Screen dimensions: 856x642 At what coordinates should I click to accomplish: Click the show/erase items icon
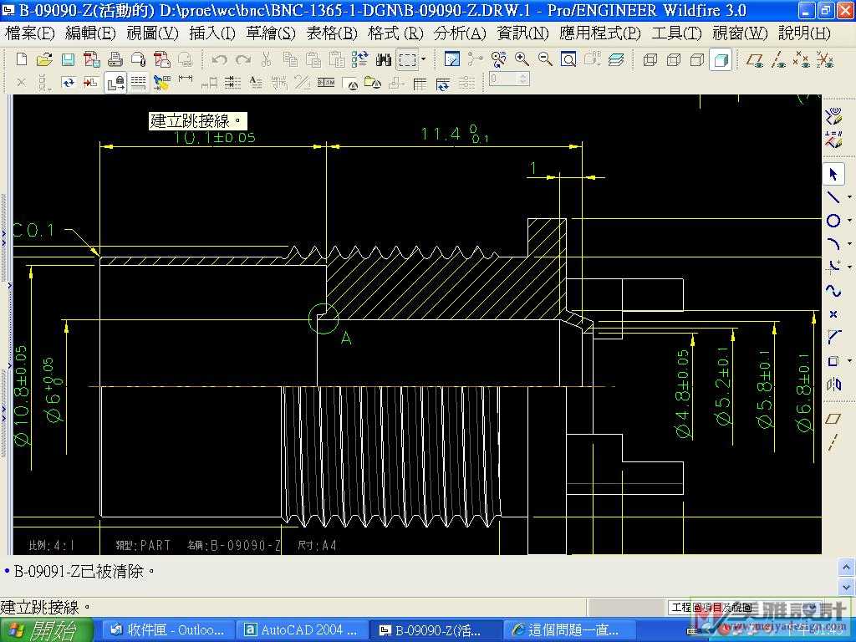coord(161,83)
